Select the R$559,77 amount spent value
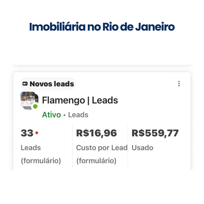This screenshot has width=204, height=204. [155, 133]
